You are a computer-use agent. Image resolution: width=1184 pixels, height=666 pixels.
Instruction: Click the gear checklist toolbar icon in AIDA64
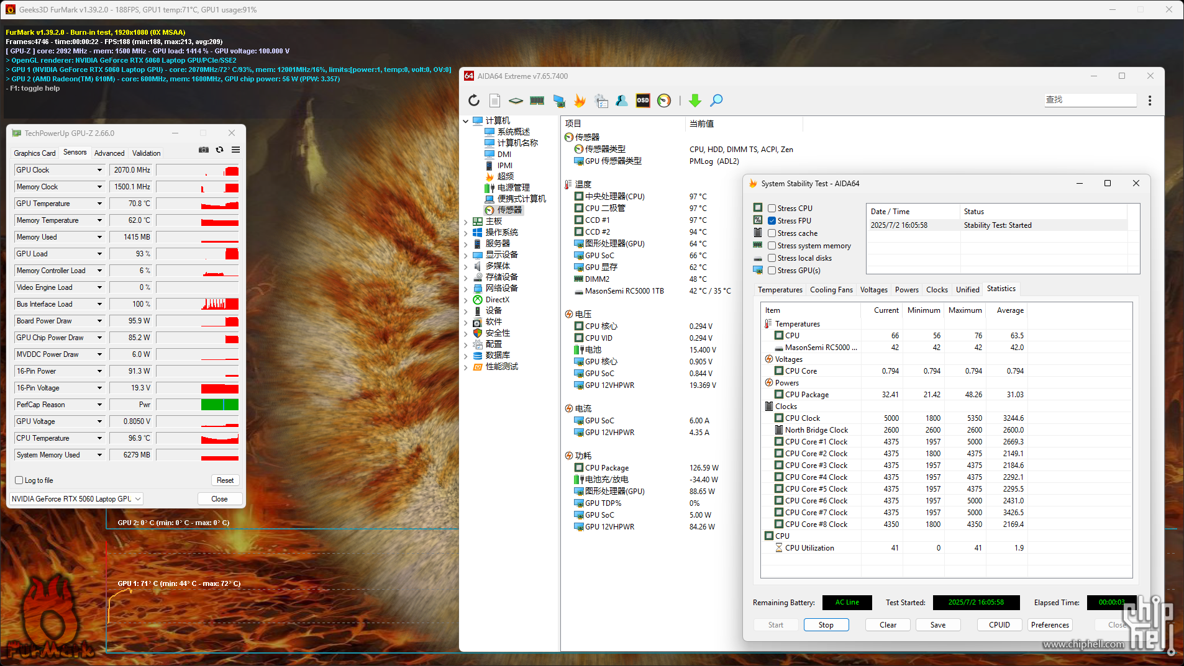point(601,100)
